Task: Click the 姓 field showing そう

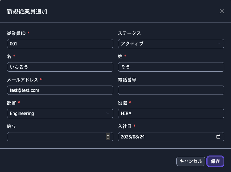Action: pyautogui.click(x=171, y=67)
